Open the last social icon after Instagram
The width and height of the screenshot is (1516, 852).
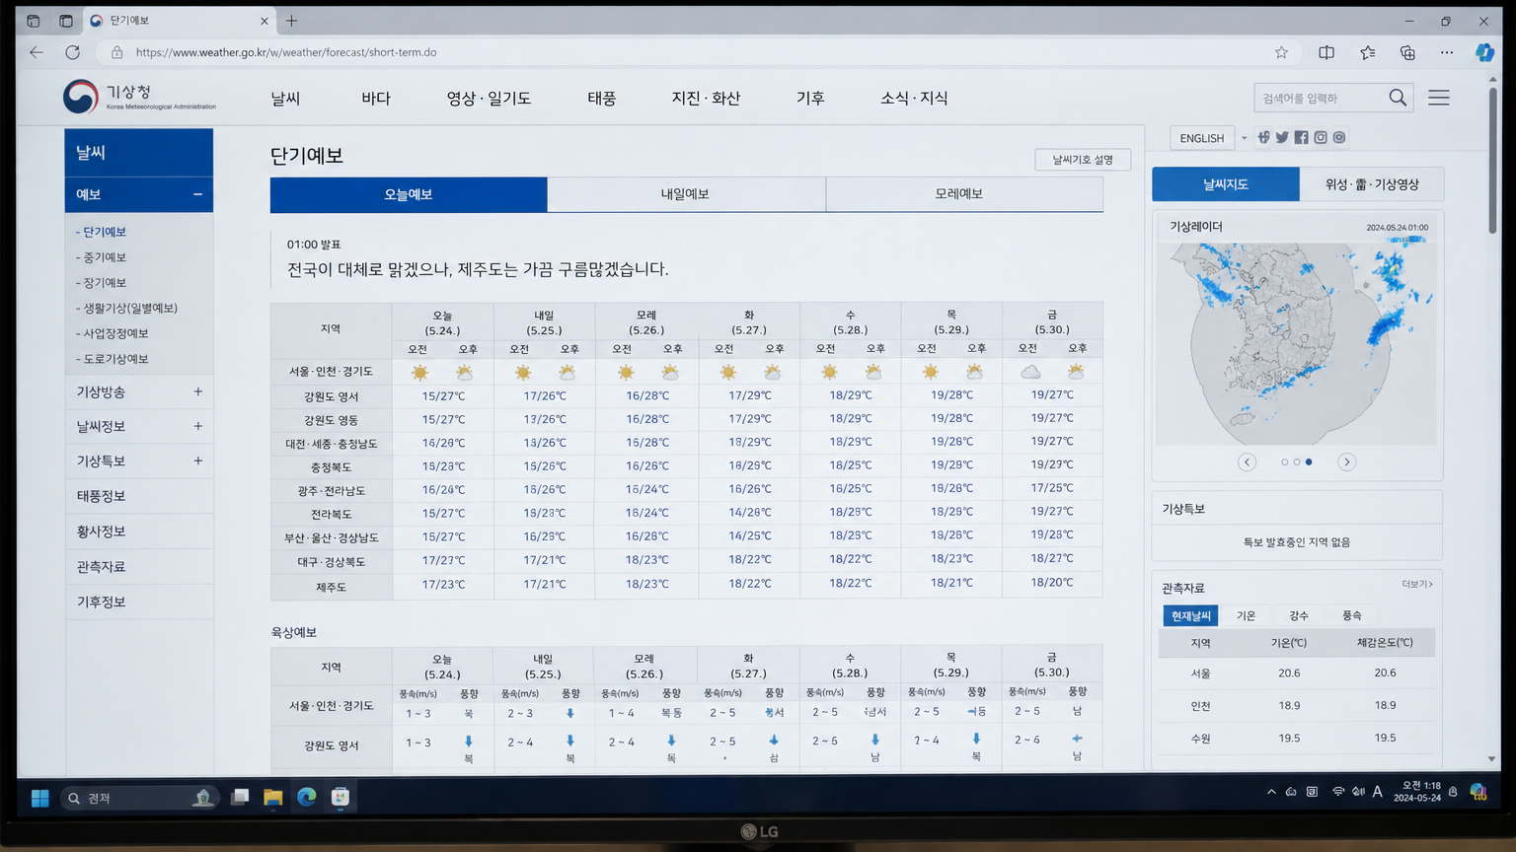[x=1339, y=137]
